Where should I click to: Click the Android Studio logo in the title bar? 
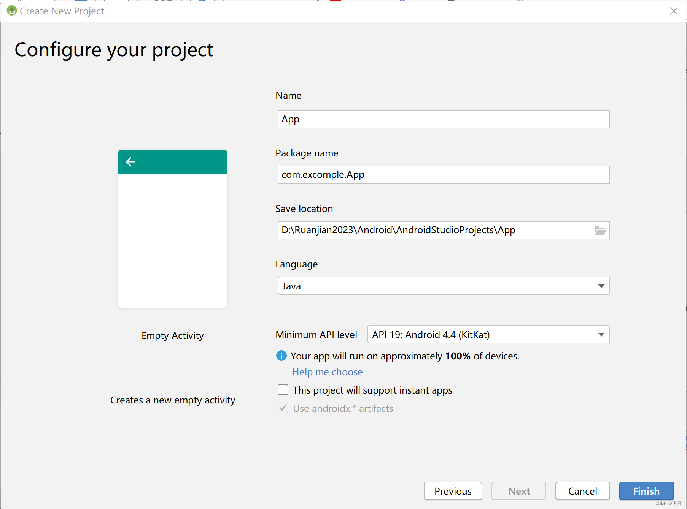[x=12, y=11]
